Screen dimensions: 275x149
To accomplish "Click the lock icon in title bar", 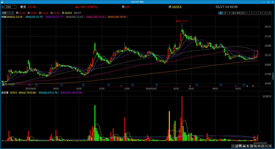I will tap(2, 2).
